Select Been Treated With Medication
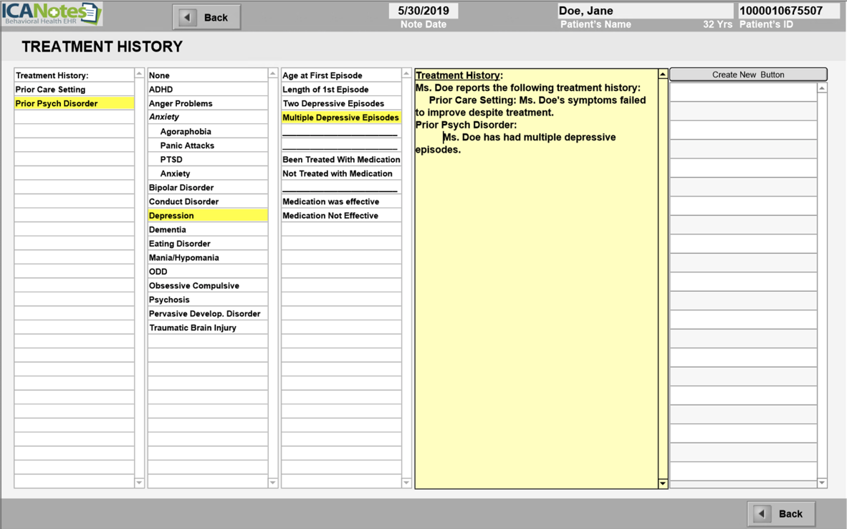Image resolution: width=847 pixels, height=529 pixels. point(341,160)
